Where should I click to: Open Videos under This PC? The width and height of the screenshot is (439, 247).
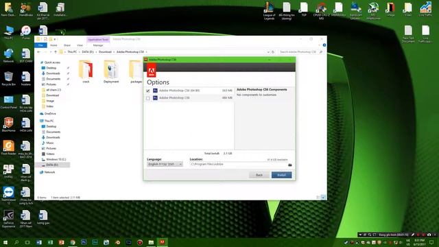pos(50,154)
